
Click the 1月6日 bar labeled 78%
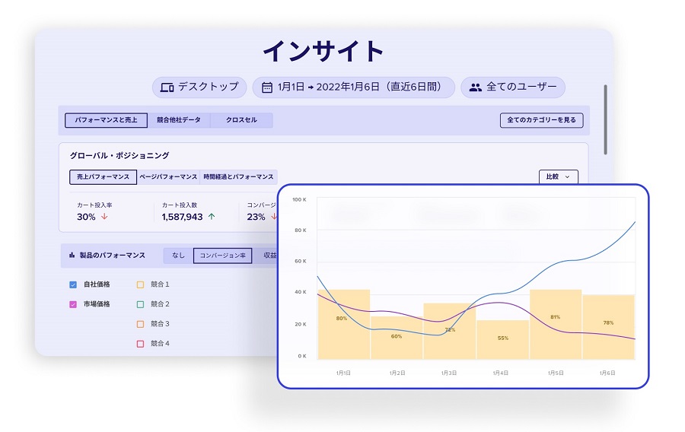pyautogui.click(x=609, y=327)
